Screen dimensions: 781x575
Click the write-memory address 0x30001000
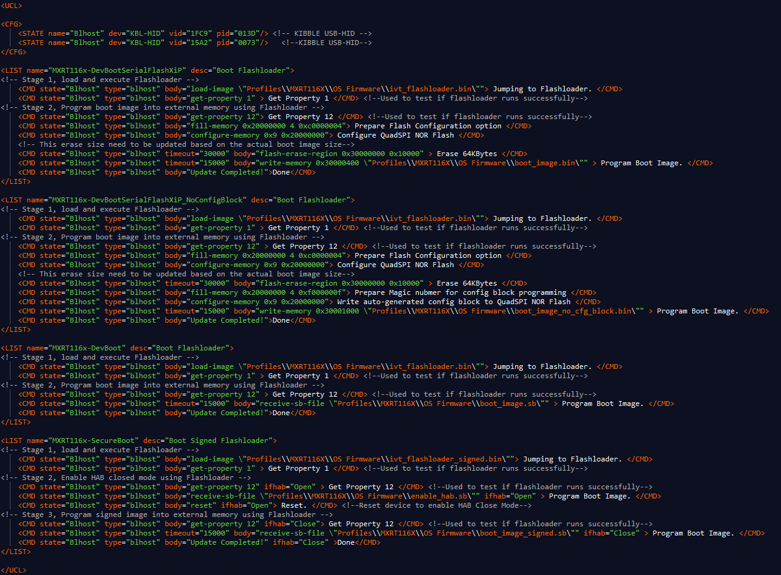337,311
